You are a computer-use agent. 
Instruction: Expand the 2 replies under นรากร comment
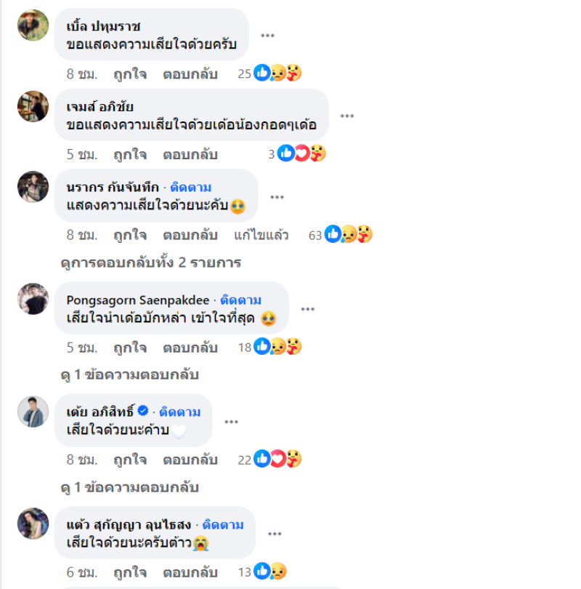click(151, 263)
